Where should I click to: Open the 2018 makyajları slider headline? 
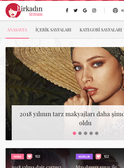72,118
